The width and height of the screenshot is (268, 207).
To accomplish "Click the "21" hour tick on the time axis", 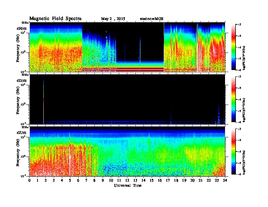I will point(201,180).
